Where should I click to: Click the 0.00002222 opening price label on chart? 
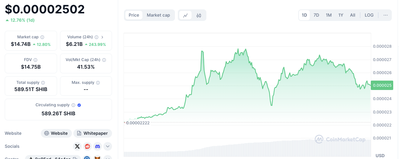point(138,123)
